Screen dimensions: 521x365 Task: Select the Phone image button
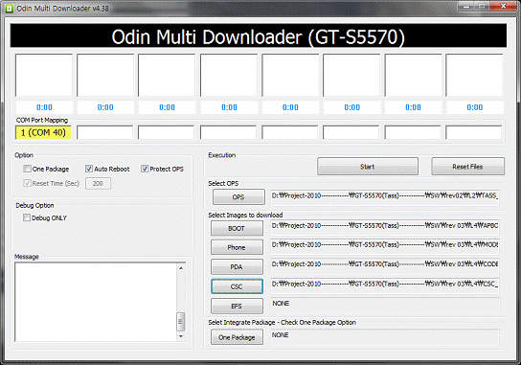click(237, 247)
